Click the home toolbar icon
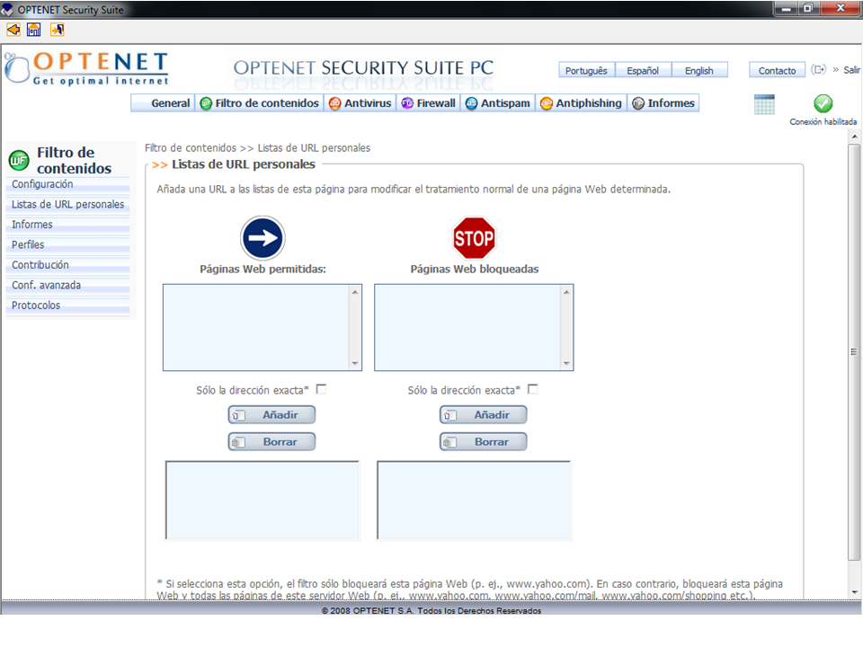The width and height of the screenshot is (863, 647). click(34, 30)
